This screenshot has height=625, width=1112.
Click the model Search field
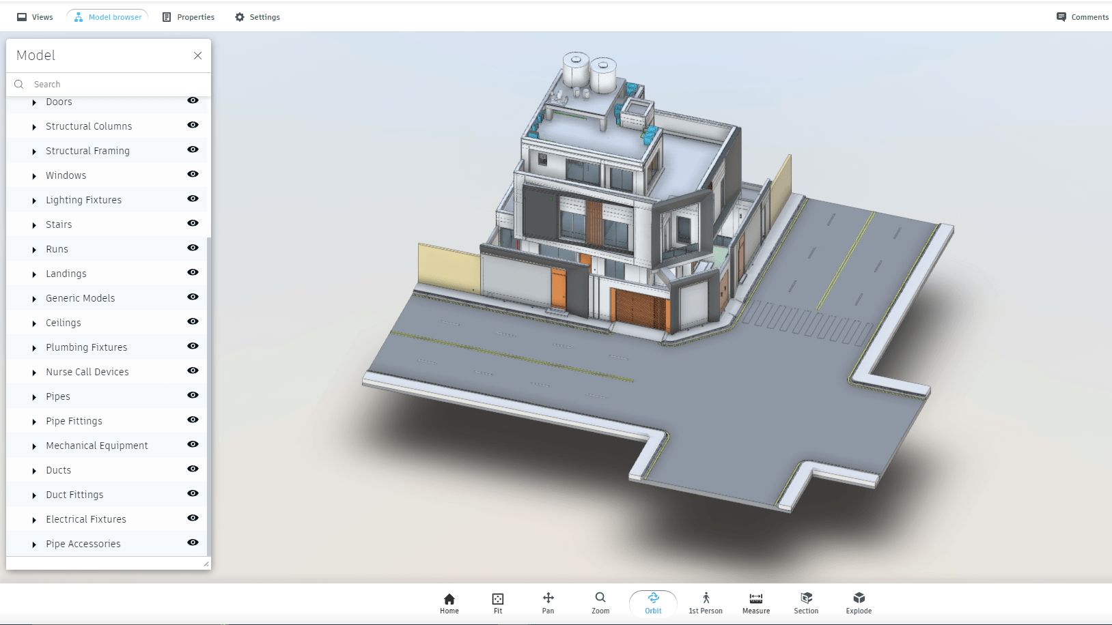pos(109,85)
